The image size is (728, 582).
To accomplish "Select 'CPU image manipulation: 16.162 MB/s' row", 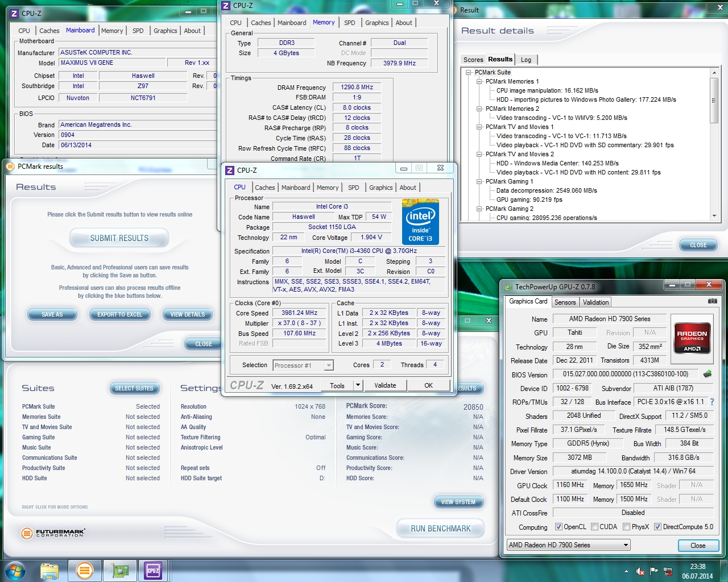I will coord(547,90).
